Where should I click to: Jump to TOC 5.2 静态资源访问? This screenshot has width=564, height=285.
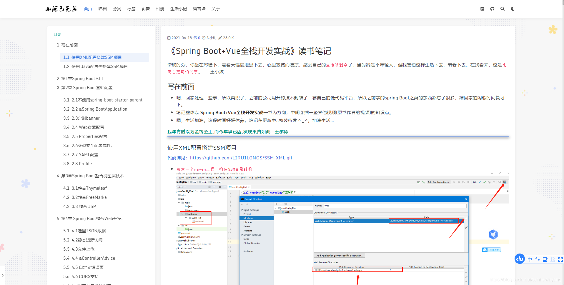pos(83,240)
